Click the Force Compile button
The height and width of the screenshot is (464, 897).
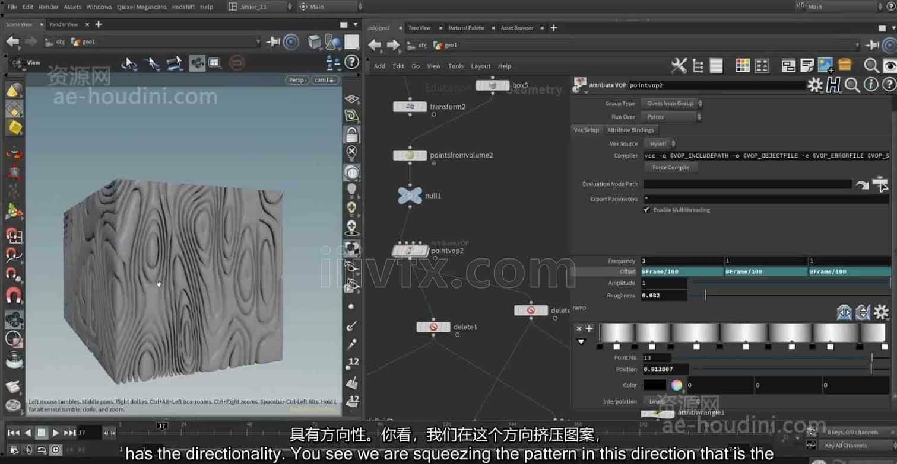671,168
